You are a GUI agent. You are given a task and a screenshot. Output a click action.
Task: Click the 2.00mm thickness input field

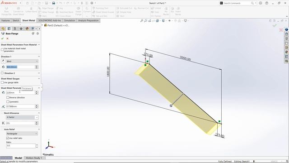[x=20, y=92]
